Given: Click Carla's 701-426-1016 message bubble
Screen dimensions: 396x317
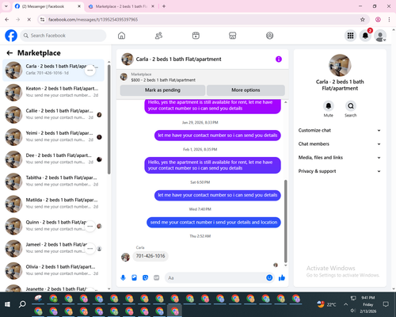Looking at the screenshot, I should coord(150,256).
